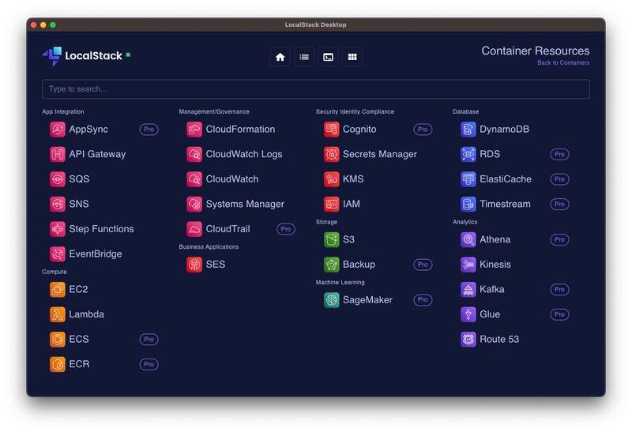Open the Route 53 icon
Image resolution: width=632 pixels, height=432 pixels.
[x=468, y=340]
